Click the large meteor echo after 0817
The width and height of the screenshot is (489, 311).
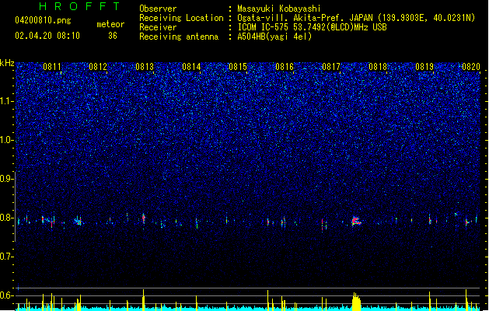[356, 221]
